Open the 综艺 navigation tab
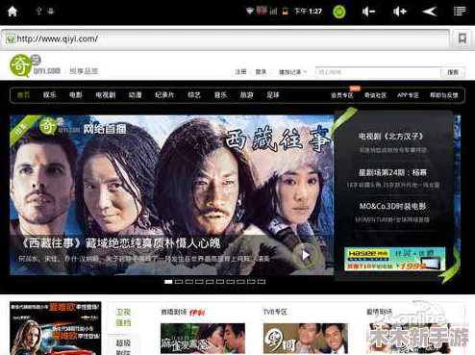 click(194, 95)
